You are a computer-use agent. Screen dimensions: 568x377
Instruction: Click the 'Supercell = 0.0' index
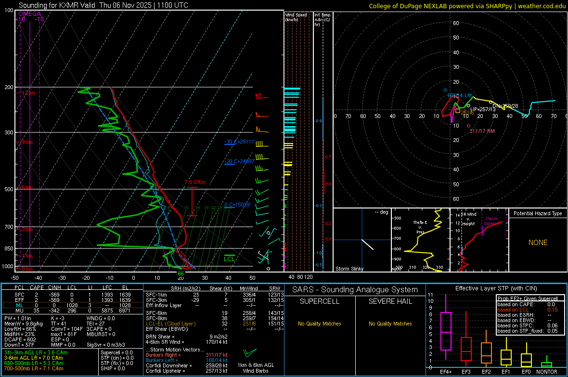tap(116, 352)
